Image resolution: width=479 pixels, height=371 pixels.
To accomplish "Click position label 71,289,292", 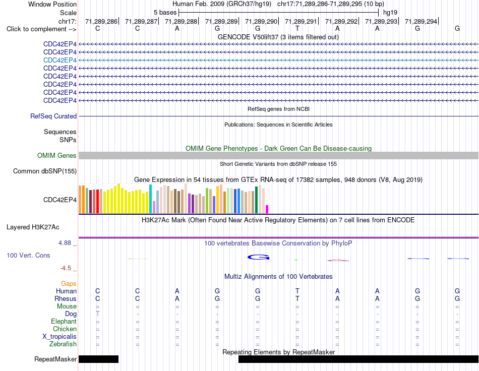I will 341,21.
